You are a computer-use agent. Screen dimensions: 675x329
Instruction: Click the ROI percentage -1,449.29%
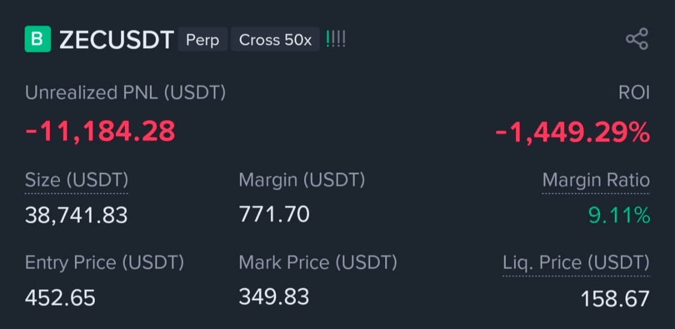point(572,131)
